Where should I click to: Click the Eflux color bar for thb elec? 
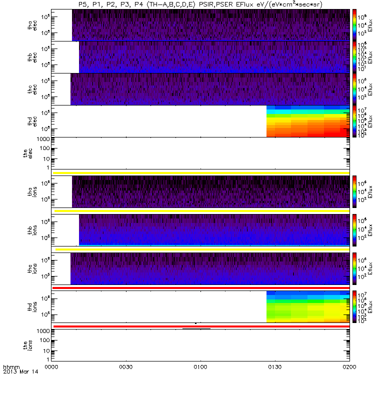click(354, 57)
